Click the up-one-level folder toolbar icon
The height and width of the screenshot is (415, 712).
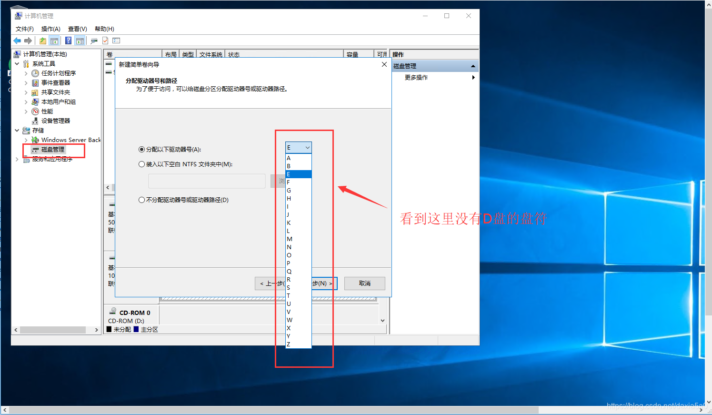[x=43, y=41]
